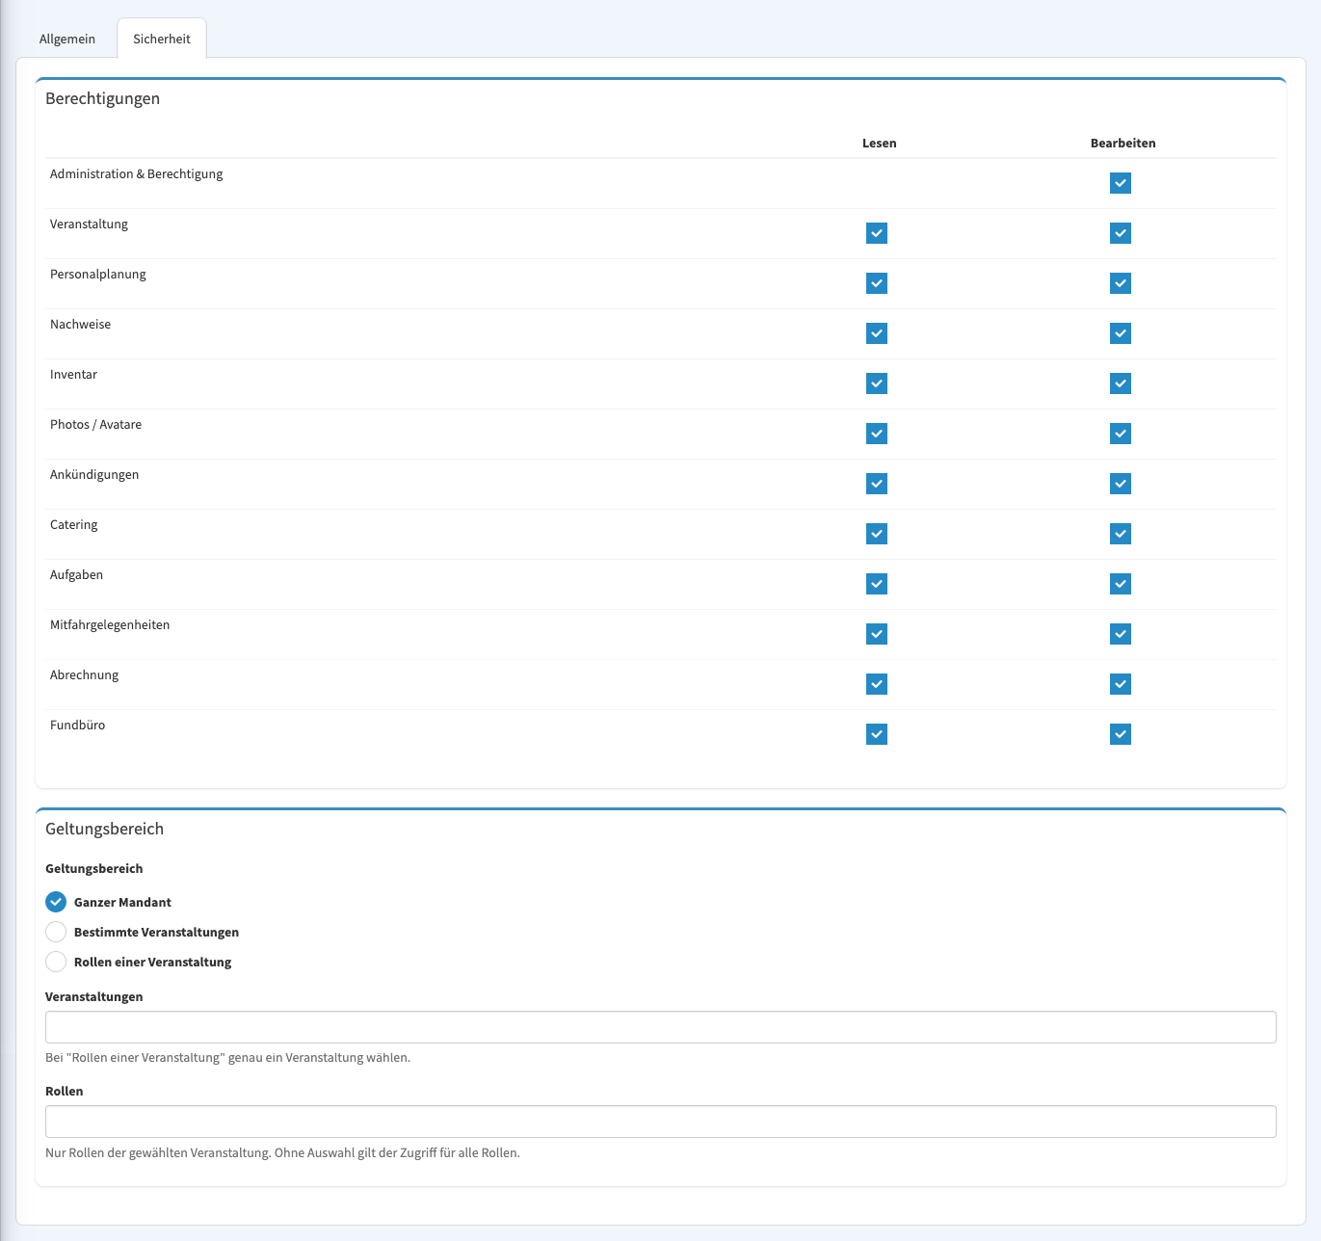Toggle Bearbeiten checkbox for Mitfahrgelegenheiten

tap(1121, 634)
